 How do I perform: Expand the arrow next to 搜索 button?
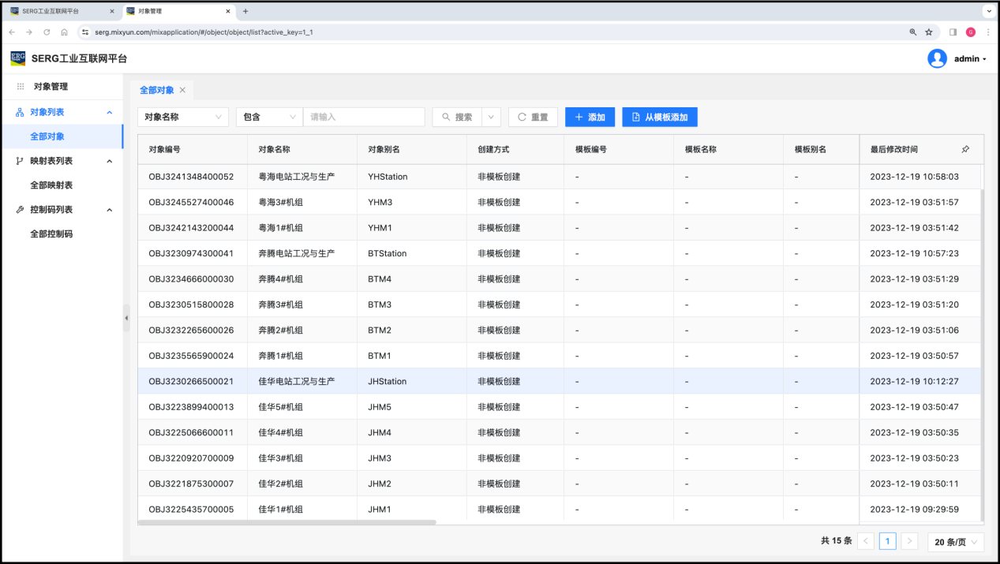point(492,117)
